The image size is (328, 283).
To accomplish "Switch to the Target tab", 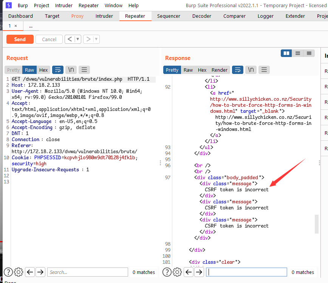I will (52, 16).
